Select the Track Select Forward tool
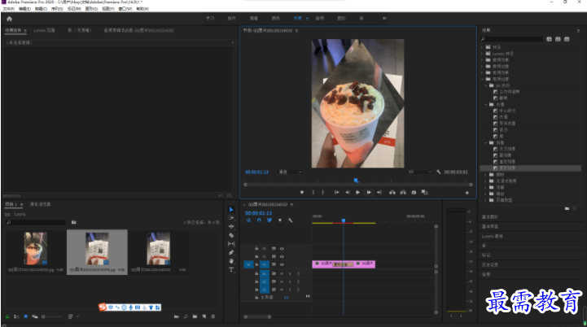587x327 pixels. point(231,218)
